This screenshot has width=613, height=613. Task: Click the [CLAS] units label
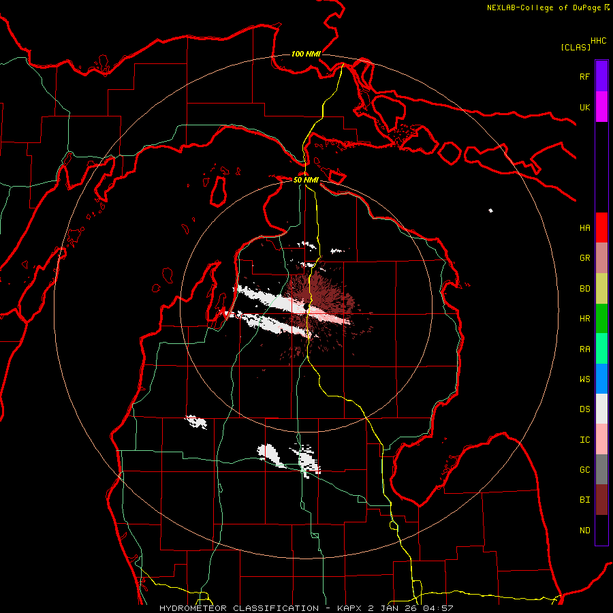[x=576, y=47]
